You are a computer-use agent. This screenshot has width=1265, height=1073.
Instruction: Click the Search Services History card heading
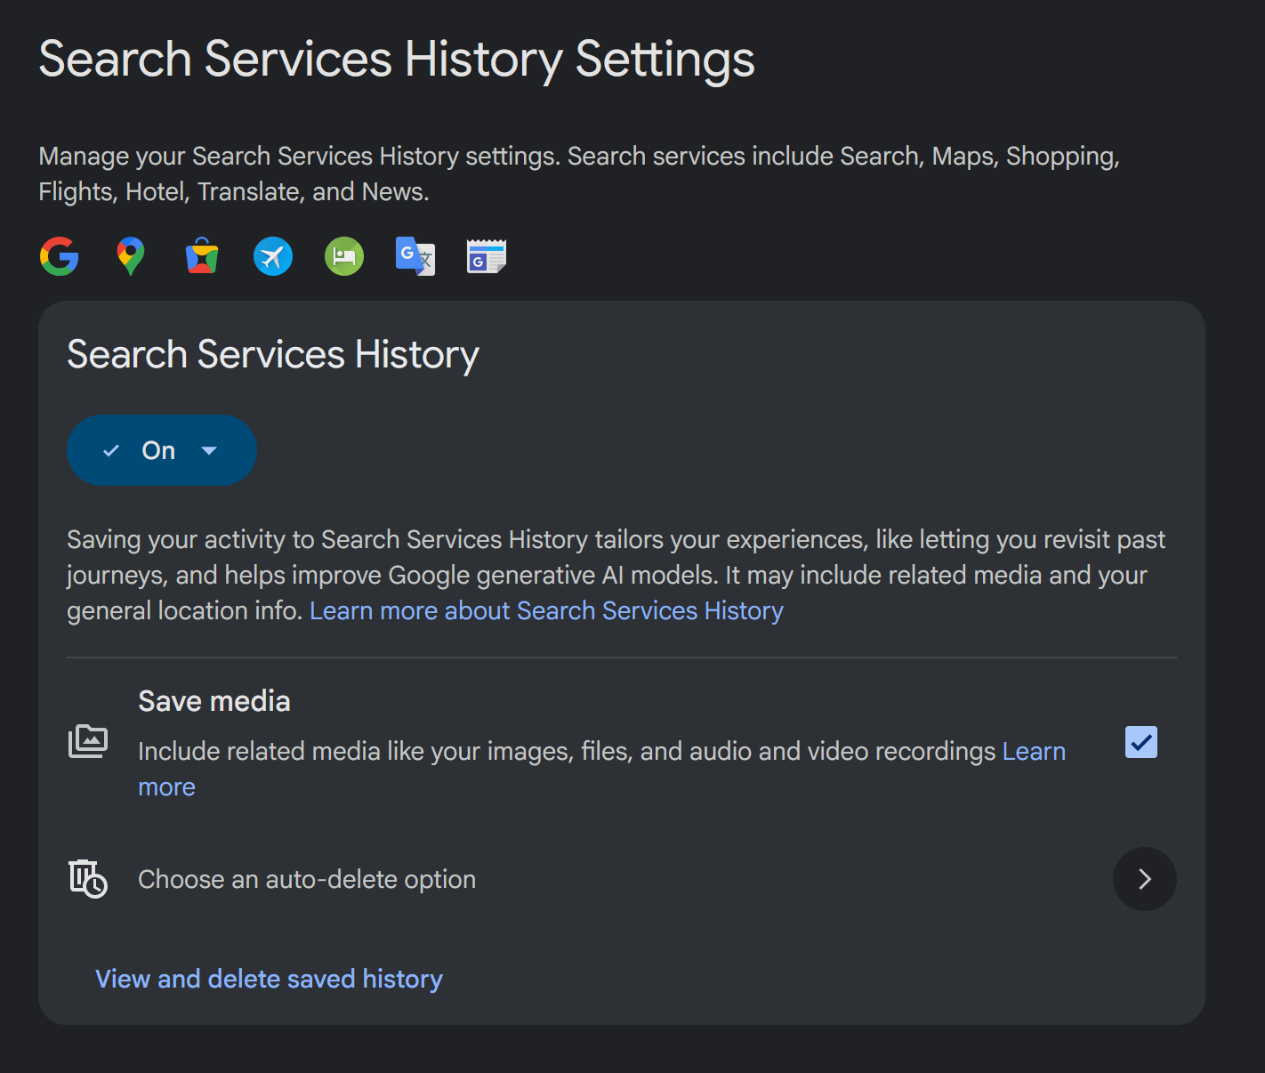tap(273, 354)
